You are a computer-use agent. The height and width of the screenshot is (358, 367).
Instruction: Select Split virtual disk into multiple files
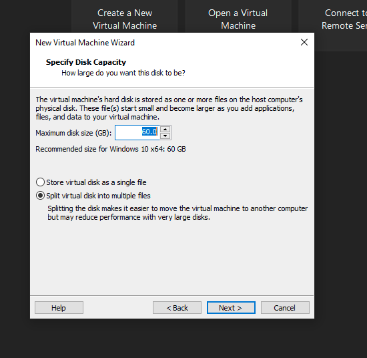pyautogui.click(x=40, y=196)
